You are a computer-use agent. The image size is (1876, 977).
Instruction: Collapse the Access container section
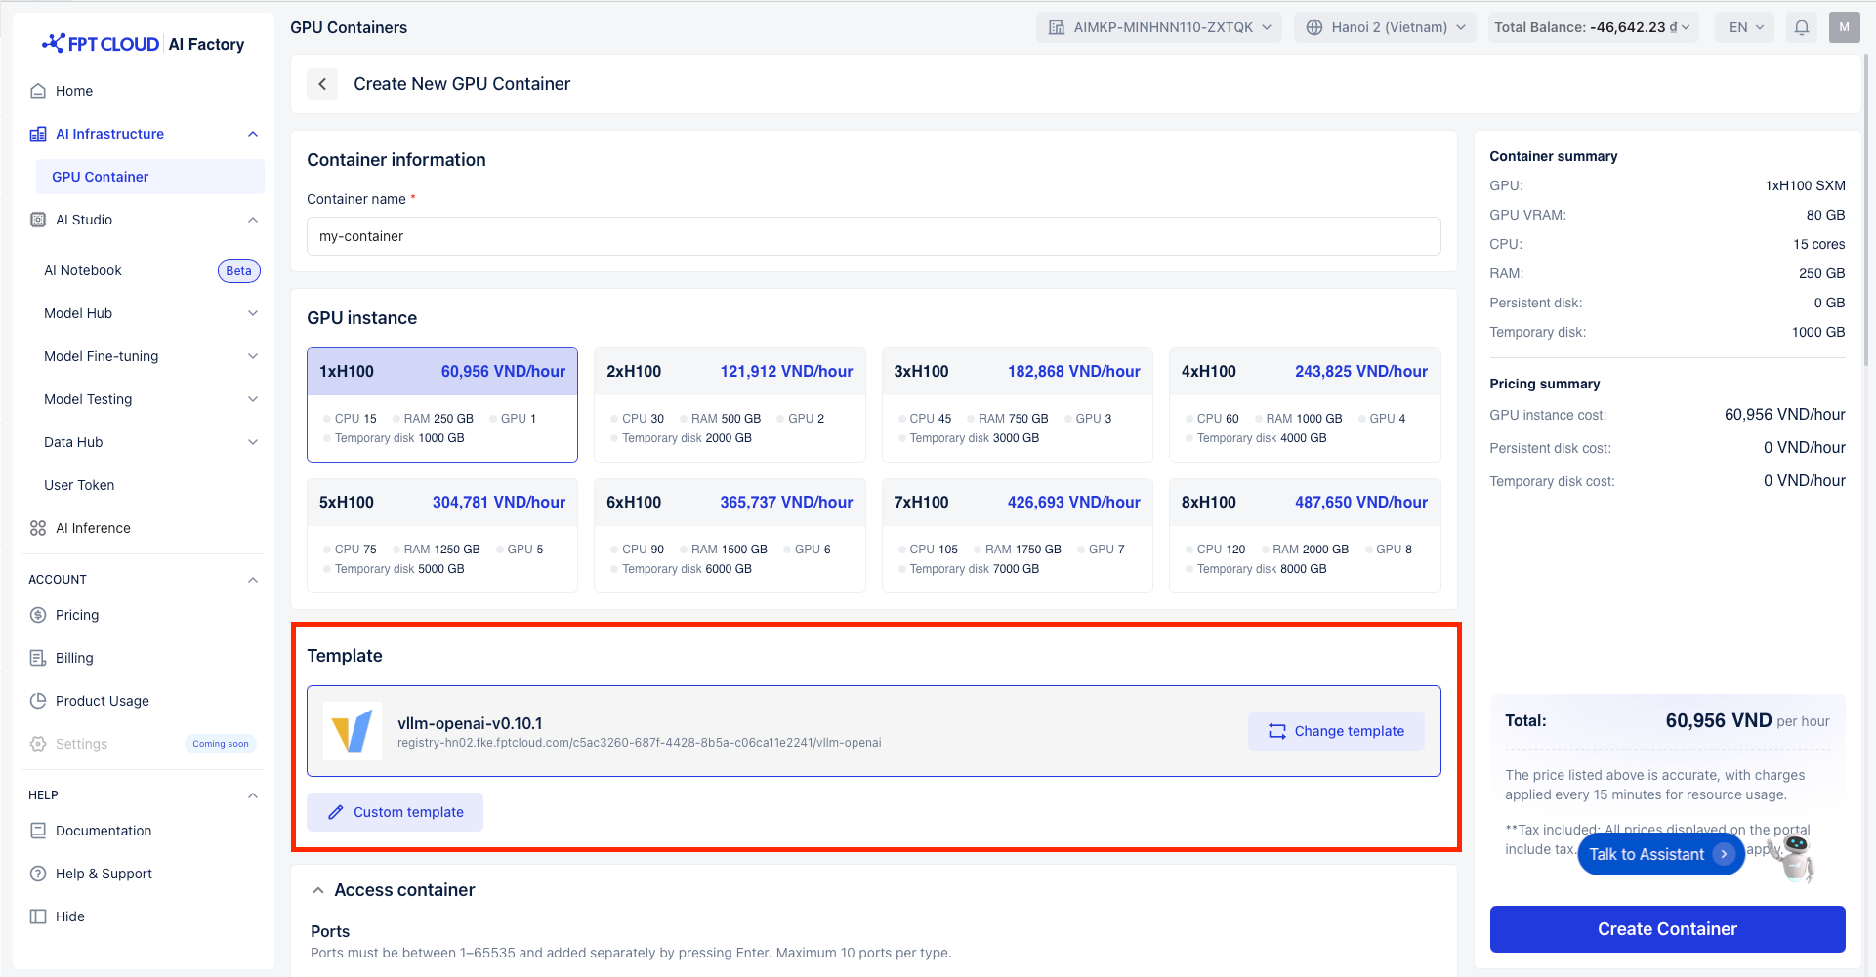[x=318, y=890]
